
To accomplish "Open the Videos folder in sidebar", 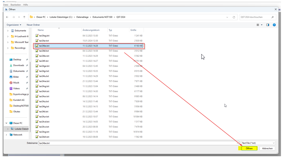I will [x=16, y=88].
